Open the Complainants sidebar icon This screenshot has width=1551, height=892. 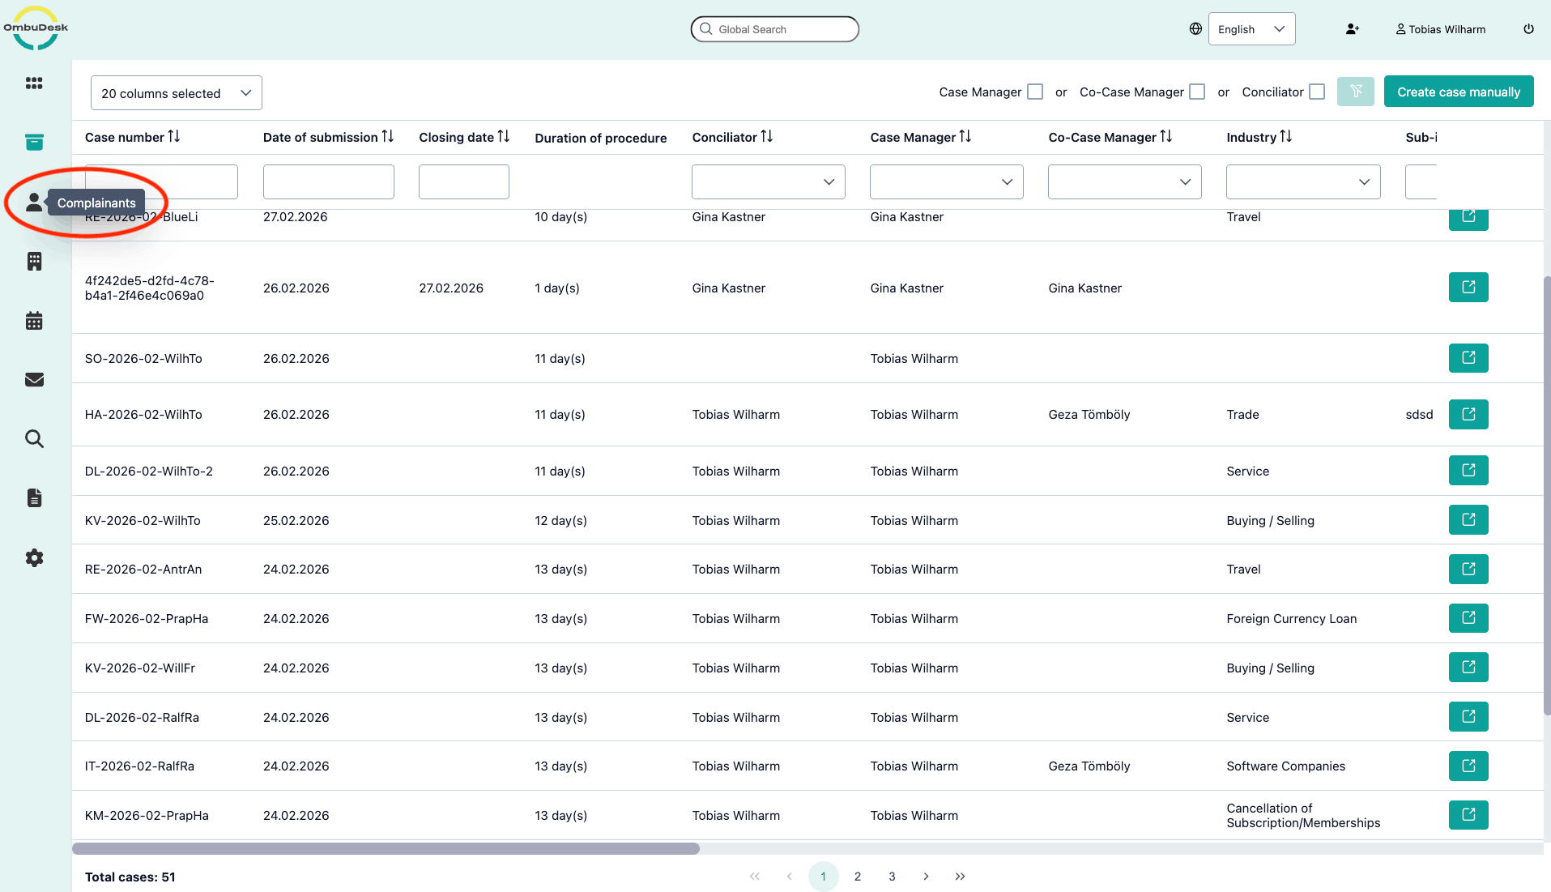coord(34,203)
